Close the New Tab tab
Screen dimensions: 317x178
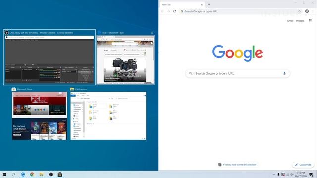tap(202, 4)
